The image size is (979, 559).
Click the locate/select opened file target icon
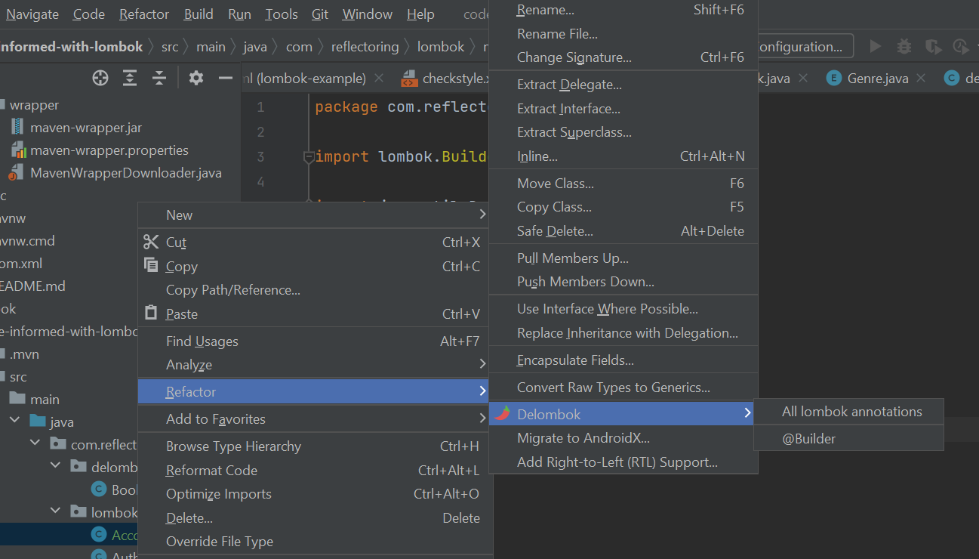pyautogui.click(x=100, y=78)
